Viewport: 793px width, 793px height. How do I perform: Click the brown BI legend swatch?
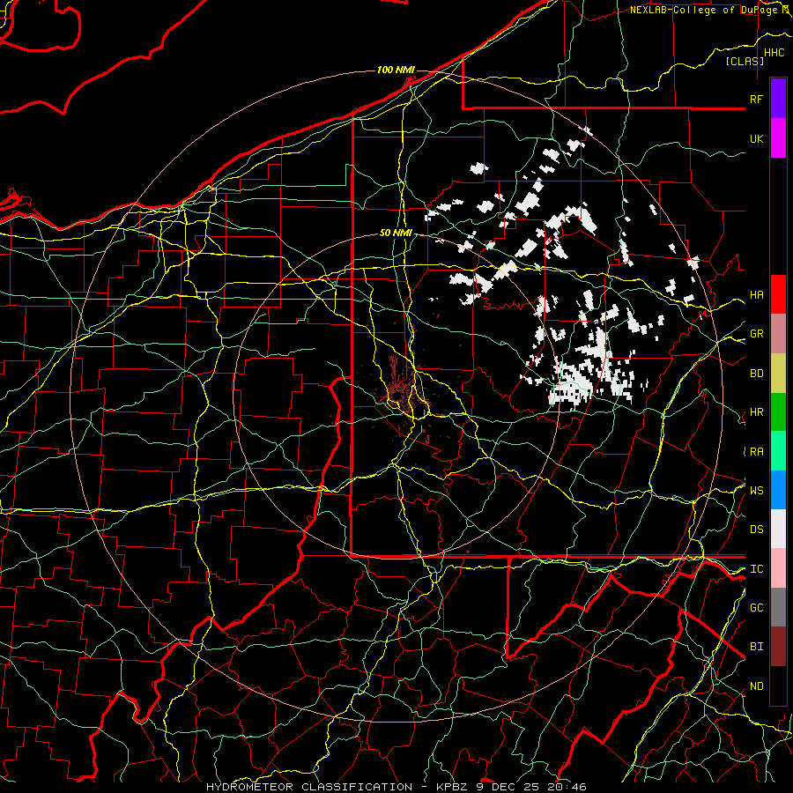(778, 647)
